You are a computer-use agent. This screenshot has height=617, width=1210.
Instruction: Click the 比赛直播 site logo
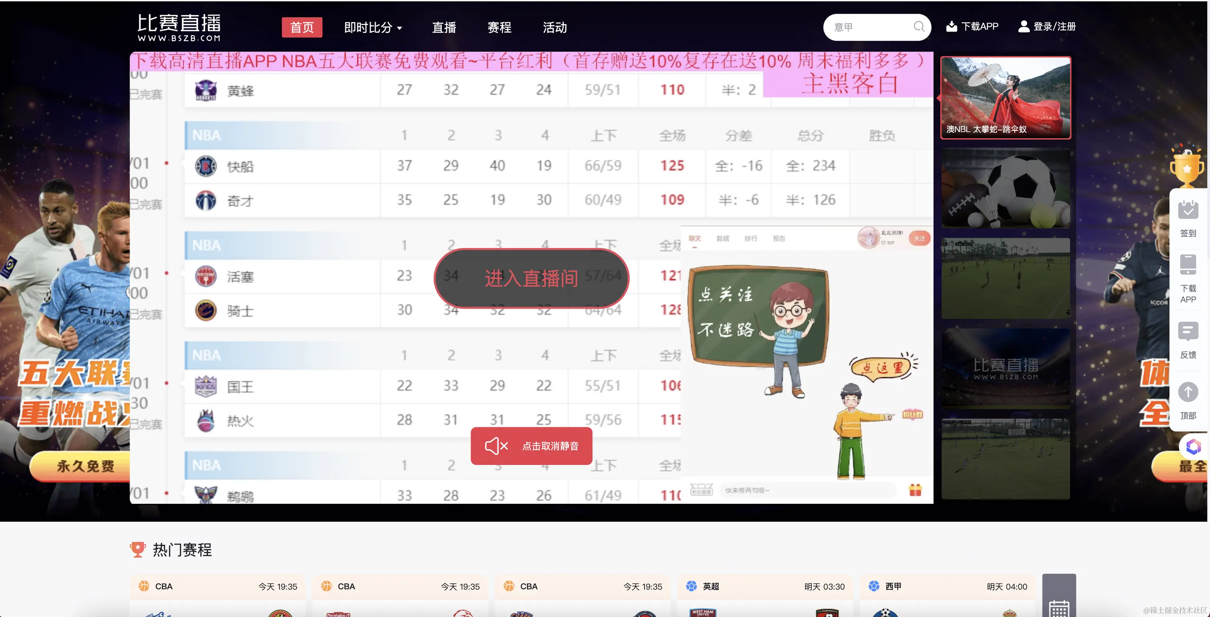179,27
